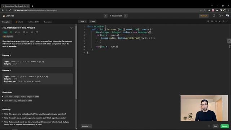Click the streak flame icon
The image size is (231, 130).
coord(220,16)
